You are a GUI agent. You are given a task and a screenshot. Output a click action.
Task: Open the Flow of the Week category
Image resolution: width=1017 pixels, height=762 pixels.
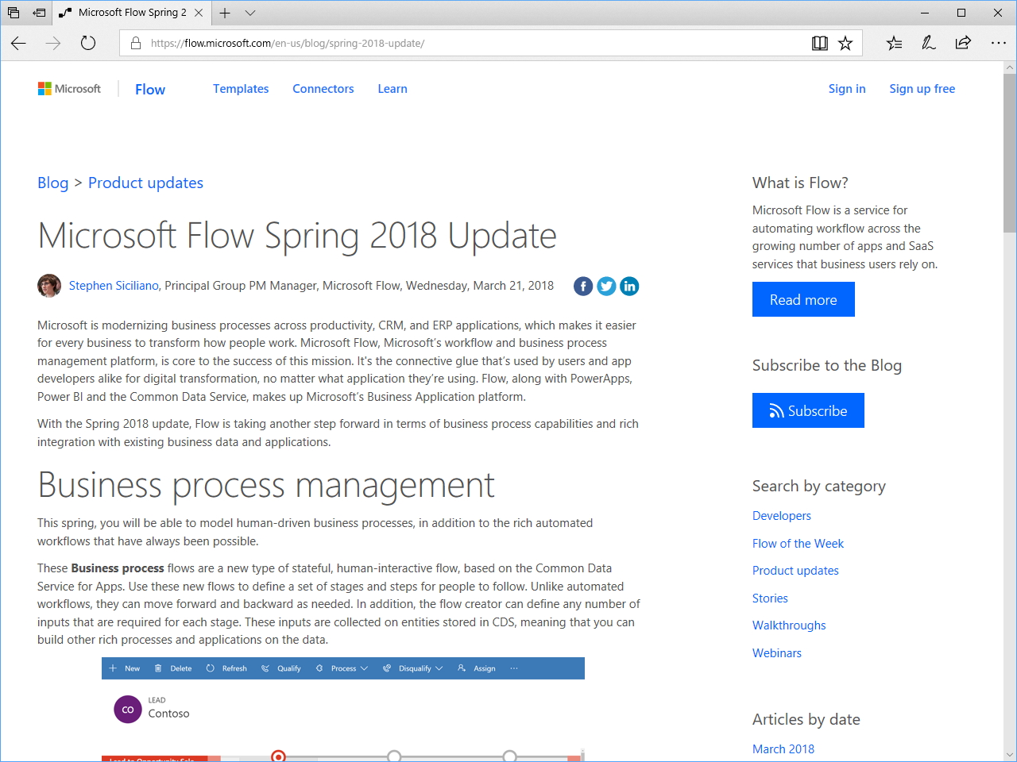(x=798, y=543)
